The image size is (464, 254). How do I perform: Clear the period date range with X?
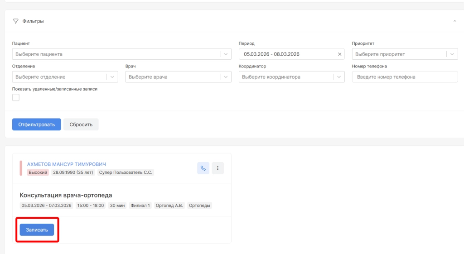[x=339, y=54]
